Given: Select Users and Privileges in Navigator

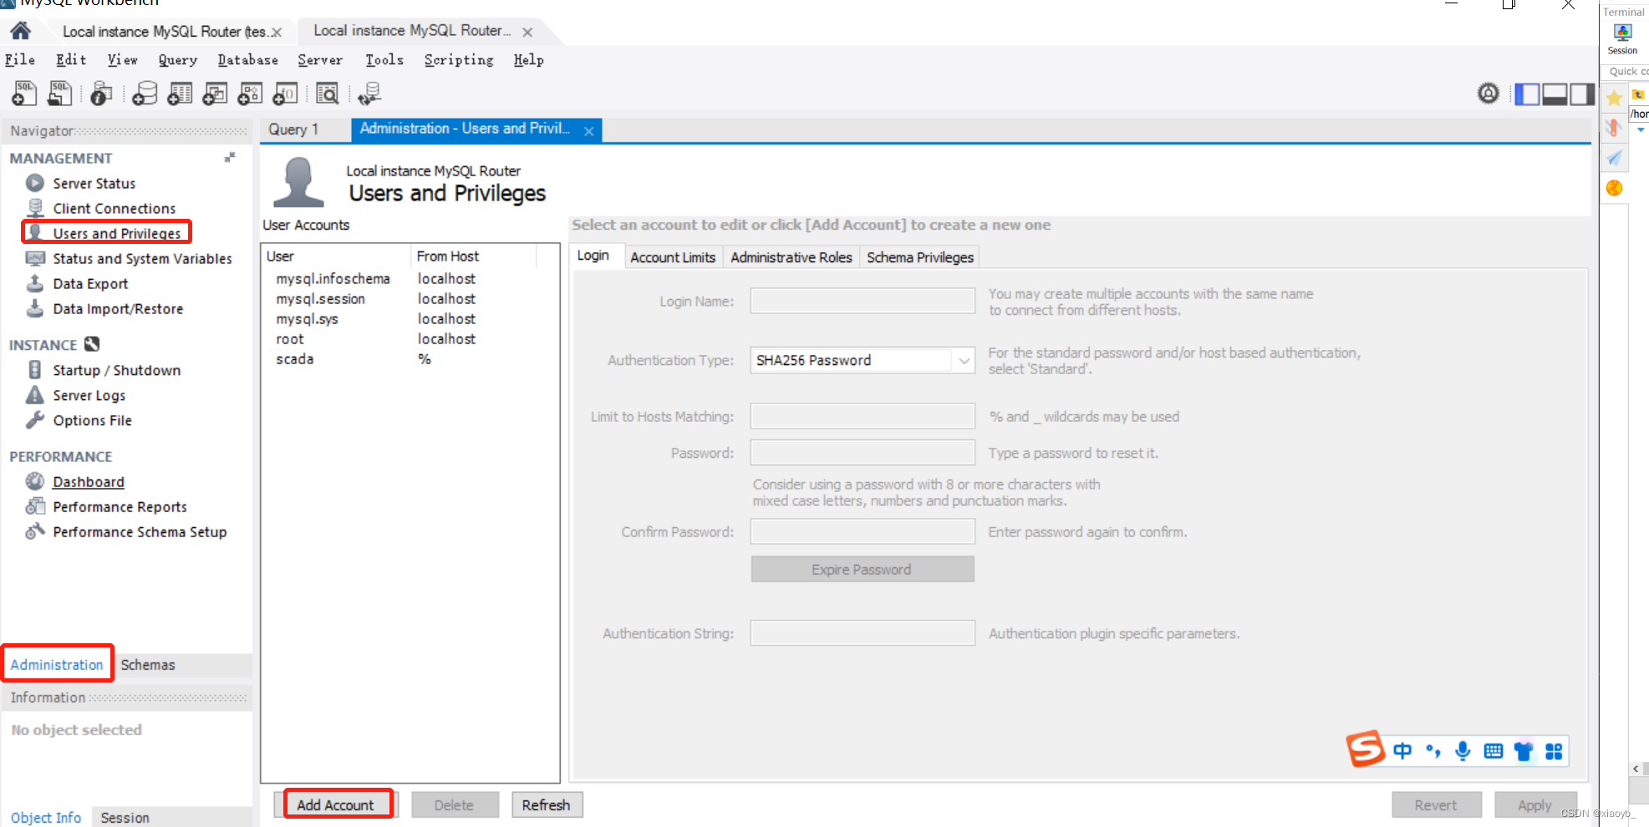Looking at the screenshot, I should tap(116, 233).
